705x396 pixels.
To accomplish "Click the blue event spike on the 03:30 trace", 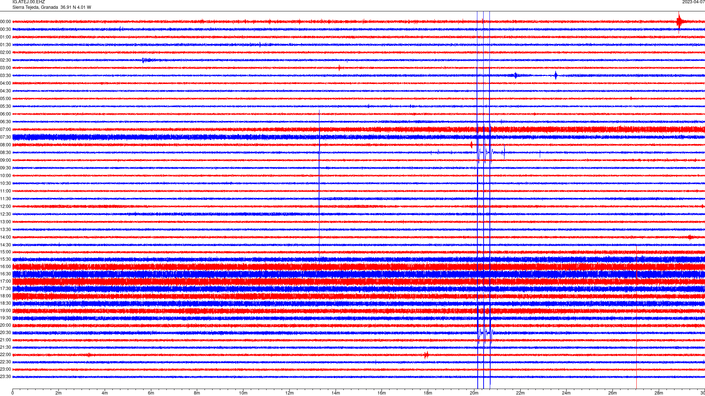I will (x=556, y=76).
